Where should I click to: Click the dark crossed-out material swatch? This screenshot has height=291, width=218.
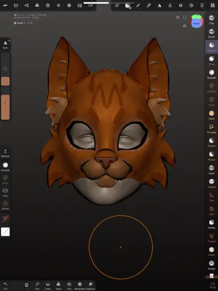click(x=5, y=219)
